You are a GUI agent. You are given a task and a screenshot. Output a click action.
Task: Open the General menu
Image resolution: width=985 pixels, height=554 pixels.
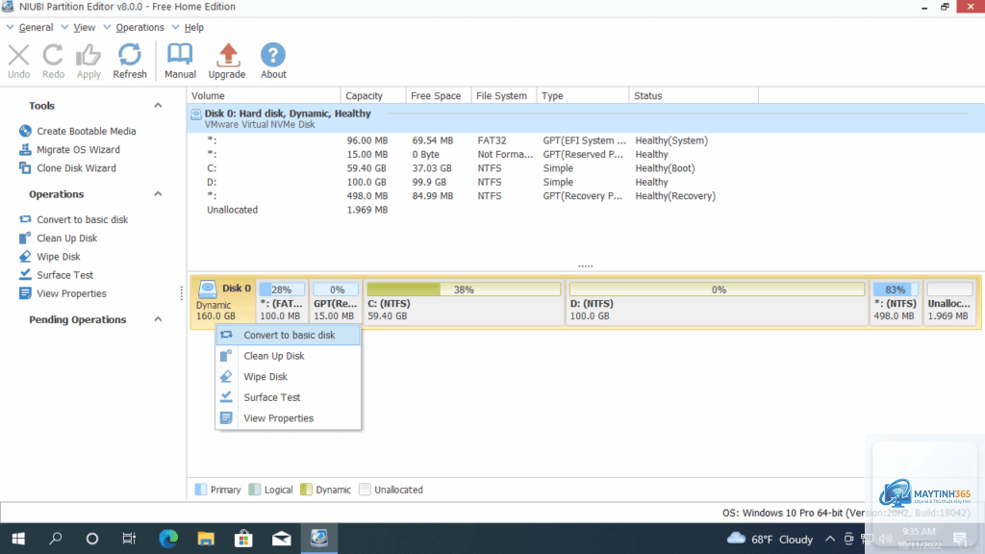[36, 28]
